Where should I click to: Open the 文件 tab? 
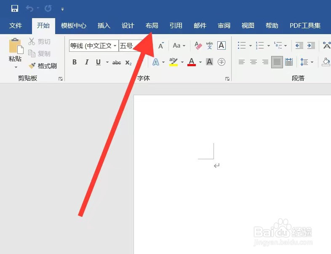(x=16, y=26)
